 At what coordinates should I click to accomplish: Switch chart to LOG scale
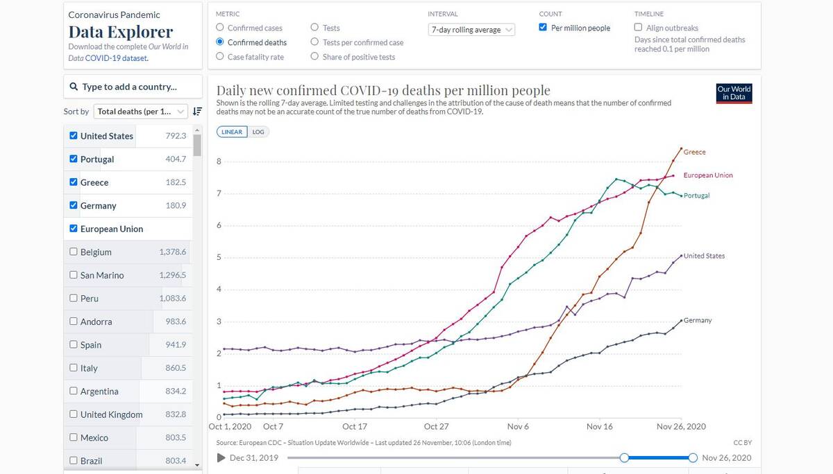258,132
